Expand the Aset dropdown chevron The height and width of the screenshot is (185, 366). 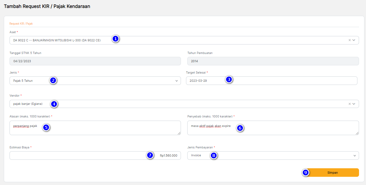pyautogui.click(x=354, y=40)
